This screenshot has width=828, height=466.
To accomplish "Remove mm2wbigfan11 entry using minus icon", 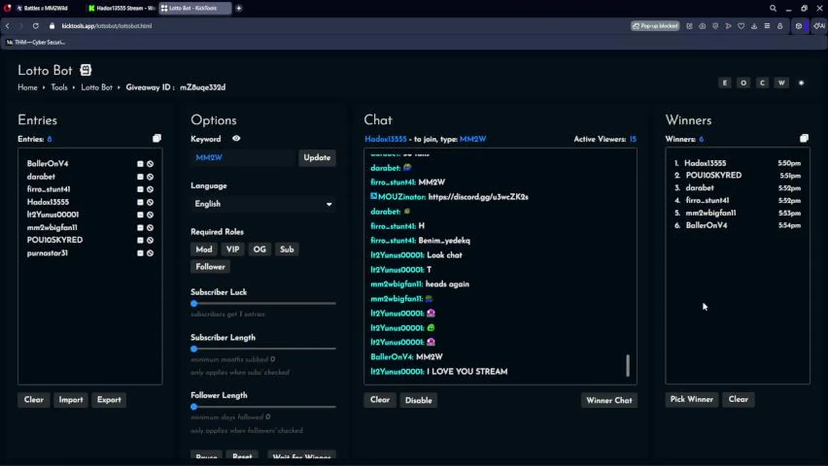I will (140, 228).
